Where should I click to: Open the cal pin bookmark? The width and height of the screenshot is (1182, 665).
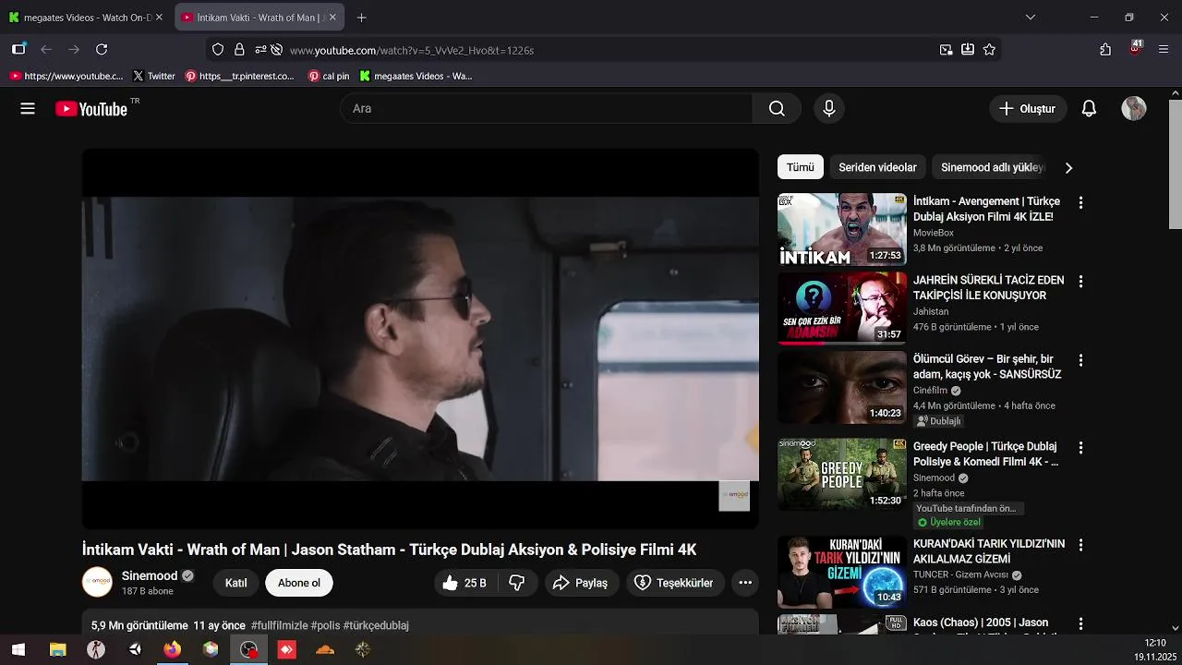point(329,76)
